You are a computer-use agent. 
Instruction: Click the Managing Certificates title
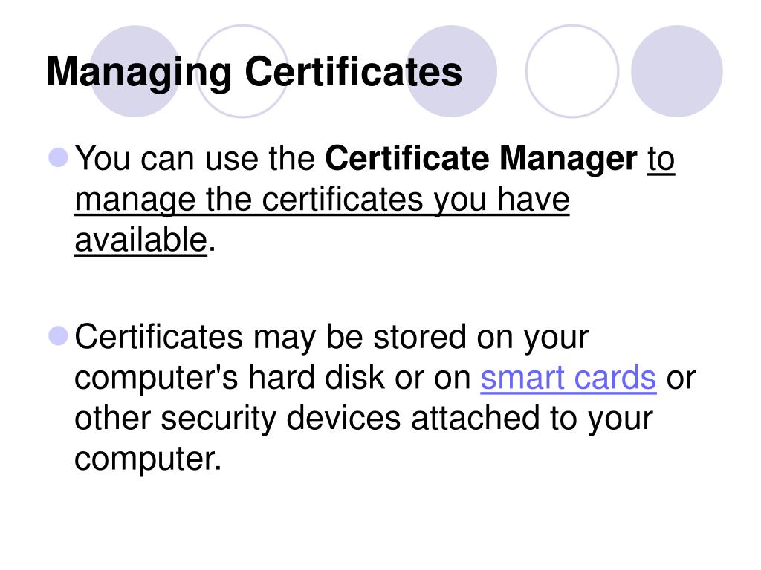(x=254, y=73)
